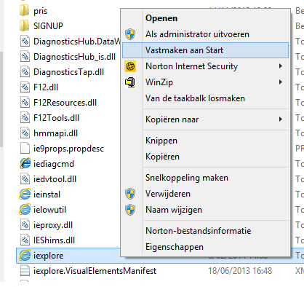Select the ieinstal file icon
Image resolution: width=304 pixels, height=287 pixels.
pos(25,194)
